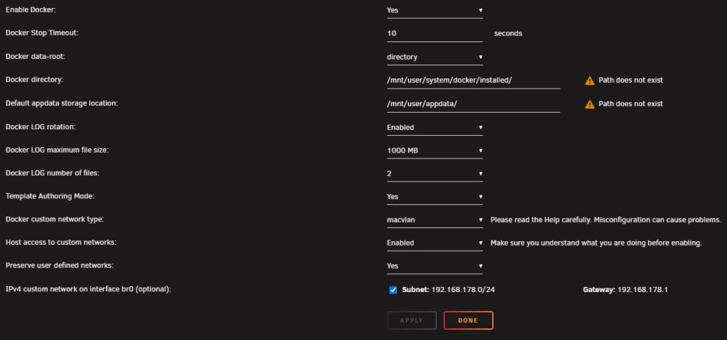Open the Enable Docker dropdown
The width and height of the screenshot is (727, 340).
point(435,10)
